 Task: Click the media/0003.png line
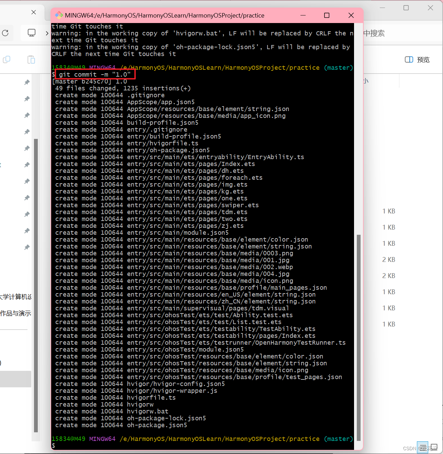click(x=174, y=253)
